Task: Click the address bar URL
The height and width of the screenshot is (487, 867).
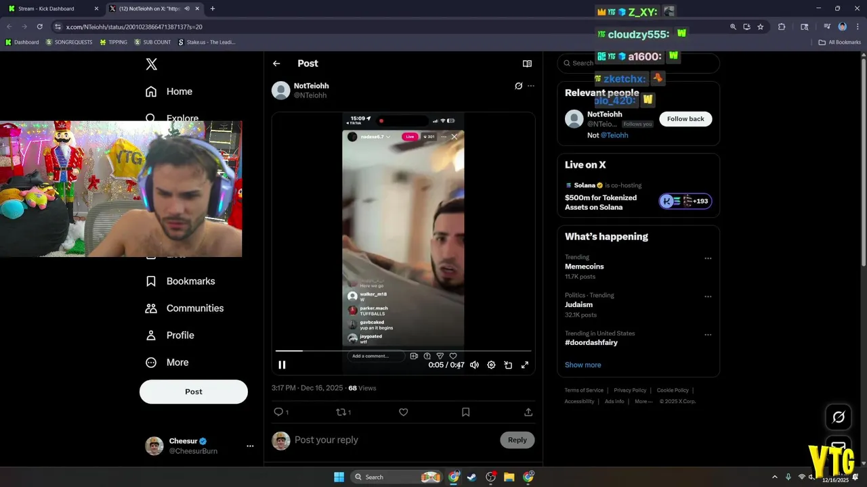Action: [x=134, y=27]
